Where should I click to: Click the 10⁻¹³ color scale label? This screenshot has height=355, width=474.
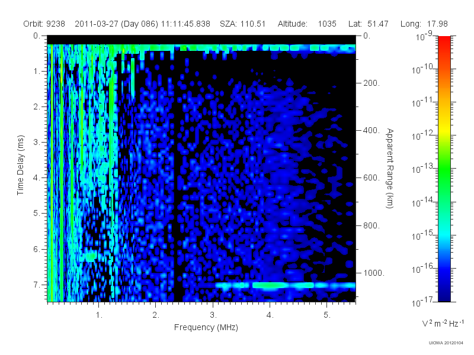(423, 169)
